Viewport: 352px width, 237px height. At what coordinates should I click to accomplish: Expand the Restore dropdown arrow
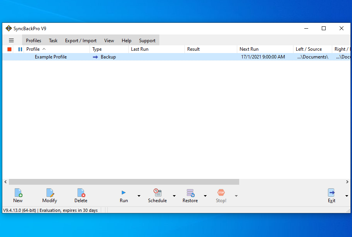click(205, 196)
